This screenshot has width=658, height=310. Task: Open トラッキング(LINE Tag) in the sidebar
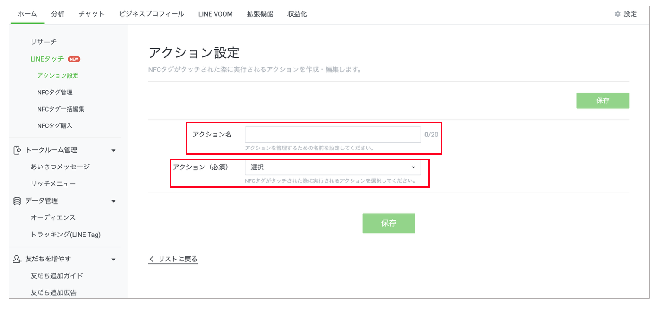click(65, 235)
